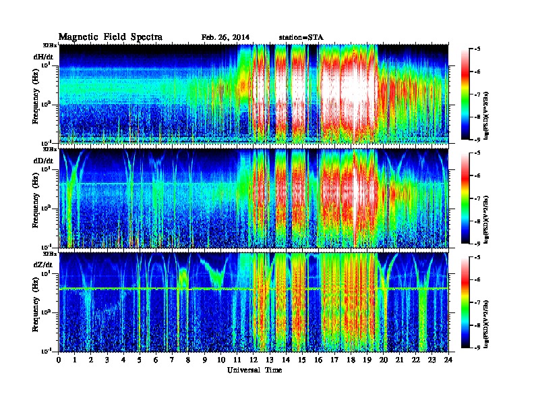Click the "station=STA" label
The image size is (534, 413).
click(301, 37)
